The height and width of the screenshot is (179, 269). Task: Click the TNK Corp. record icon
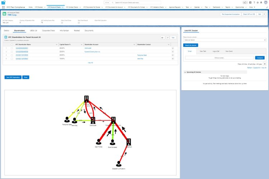pyautogui.click(x=4, y=14)
